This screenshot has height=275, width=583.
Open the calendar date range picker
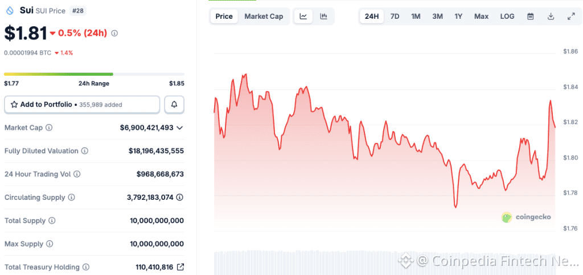click(x=530, y=17)
